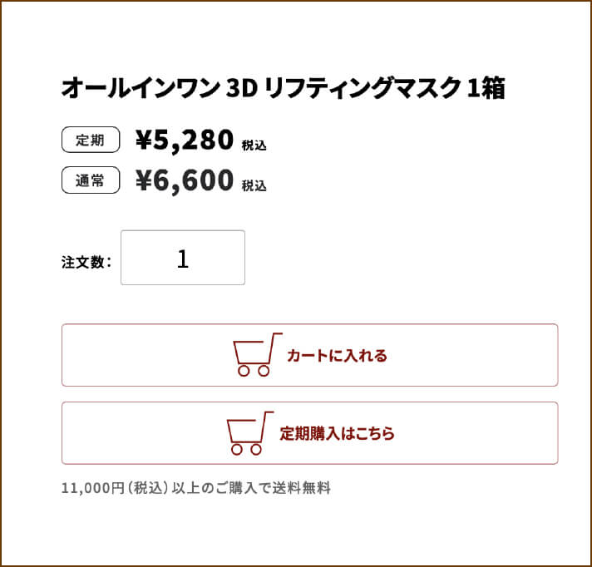Focus the 注文数 quantity input field
Screen dimensions: 592x567
183,258
